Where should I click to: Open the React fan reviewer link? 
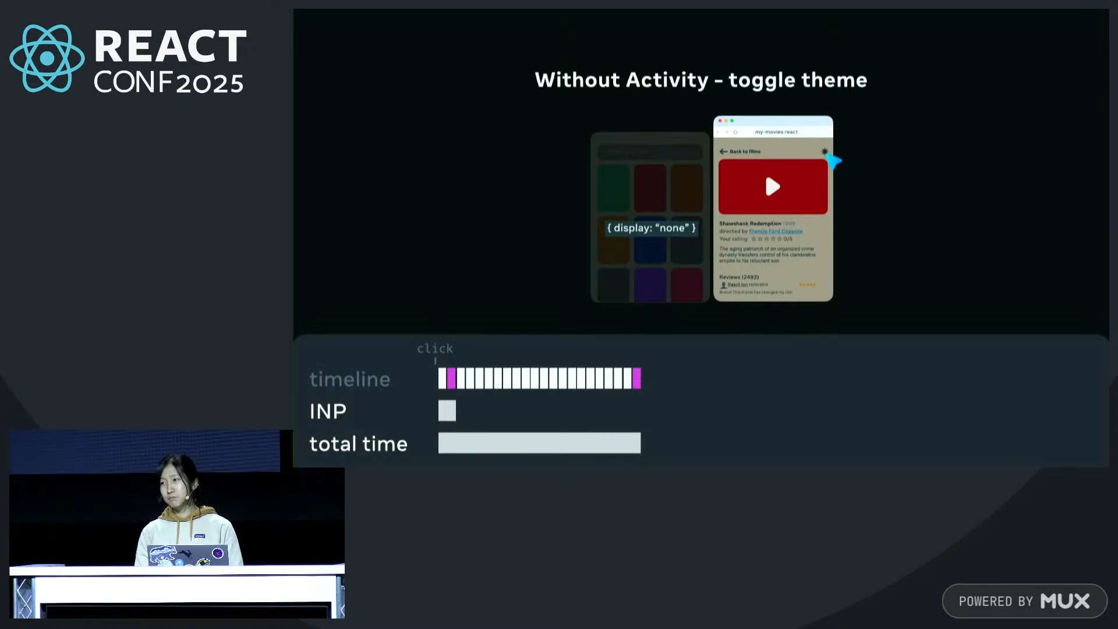[738, 285]
